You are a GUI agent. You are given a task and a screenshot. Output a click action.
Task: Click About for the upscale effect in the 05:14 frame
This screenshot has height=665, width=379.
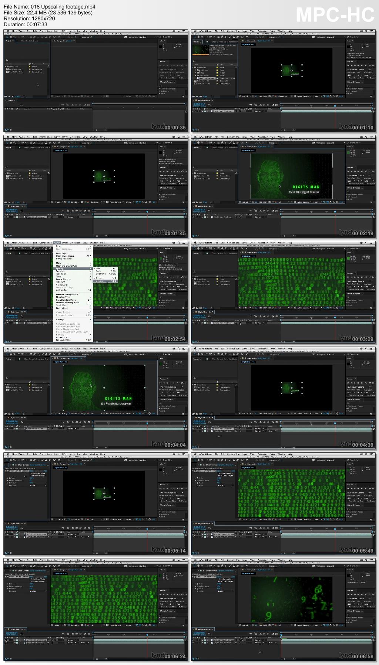(x=46, y=471)
